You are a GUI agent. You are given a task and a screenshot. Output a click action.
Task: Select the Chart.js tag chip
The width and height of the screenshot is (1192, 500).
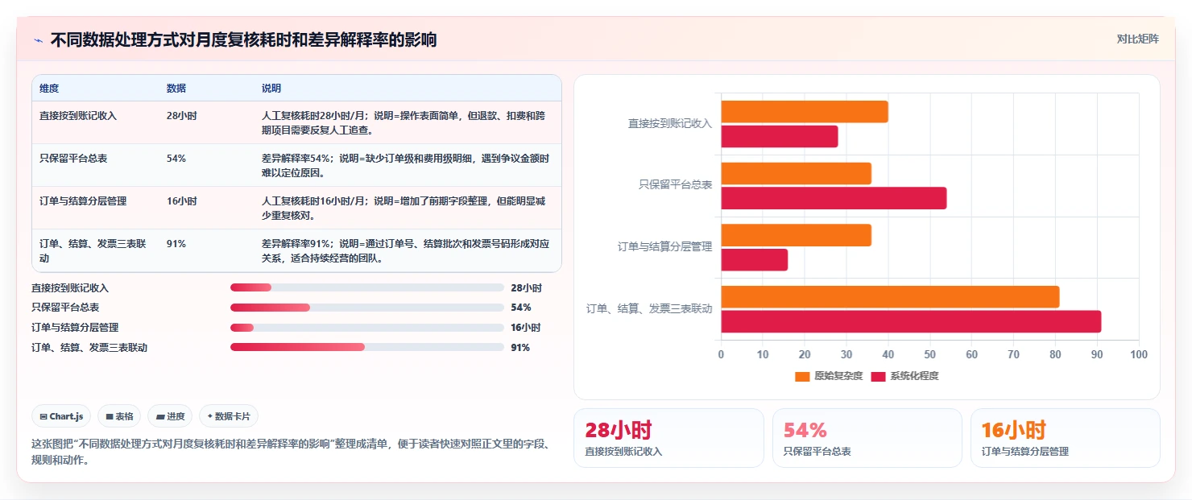pyautogui.click(x=61, y=416)
